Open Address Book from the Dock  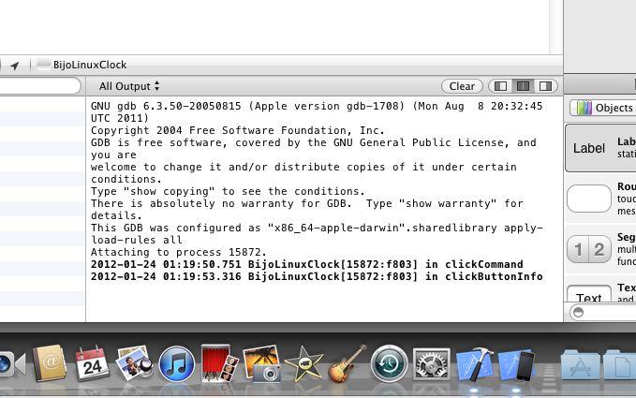click(49, 363)
